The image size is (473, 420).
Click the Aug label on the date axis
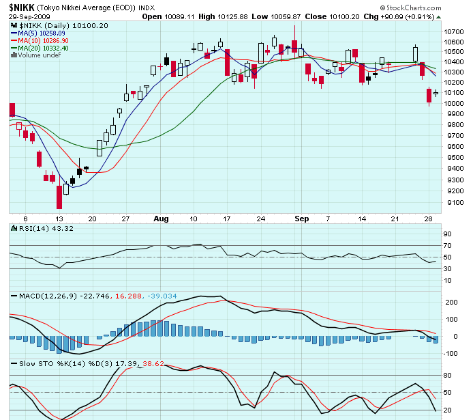pos(161,219)
